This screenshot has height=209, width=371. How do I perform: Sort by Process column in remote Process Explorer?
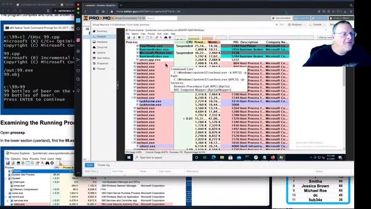tap(150, 42)
